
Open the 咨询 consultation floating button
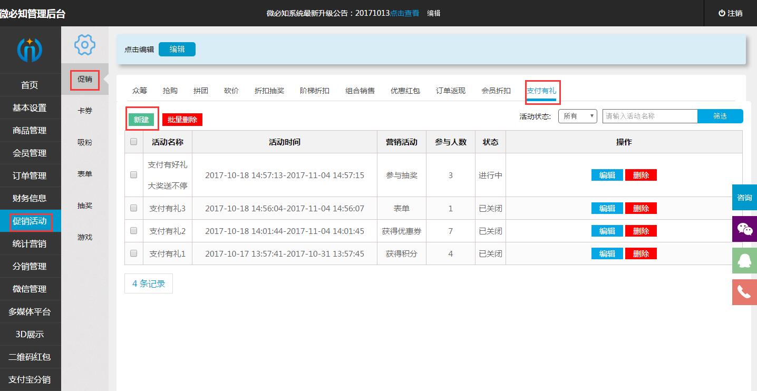[x=744, y=198]
